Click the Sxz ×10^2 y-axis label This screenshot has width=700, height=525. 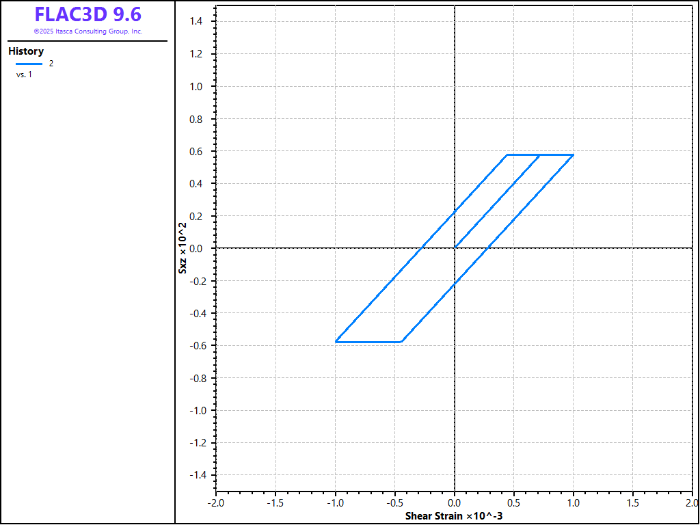(183, 248)
